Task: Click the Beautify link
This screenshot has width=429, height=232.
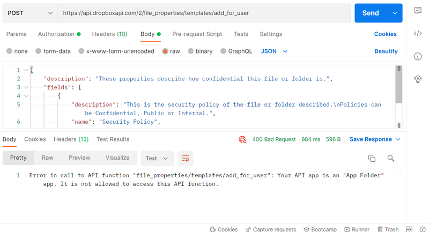Action: (x=386, y=51)
